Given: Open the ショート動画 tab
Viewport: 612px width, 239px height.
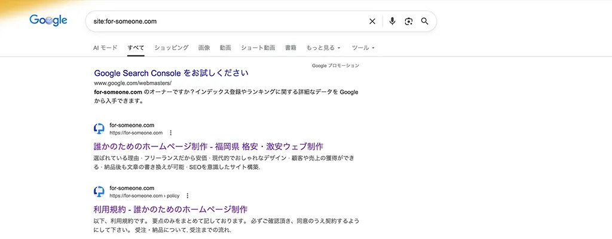Looking at the screenshot, I should [x=258, y=48].
